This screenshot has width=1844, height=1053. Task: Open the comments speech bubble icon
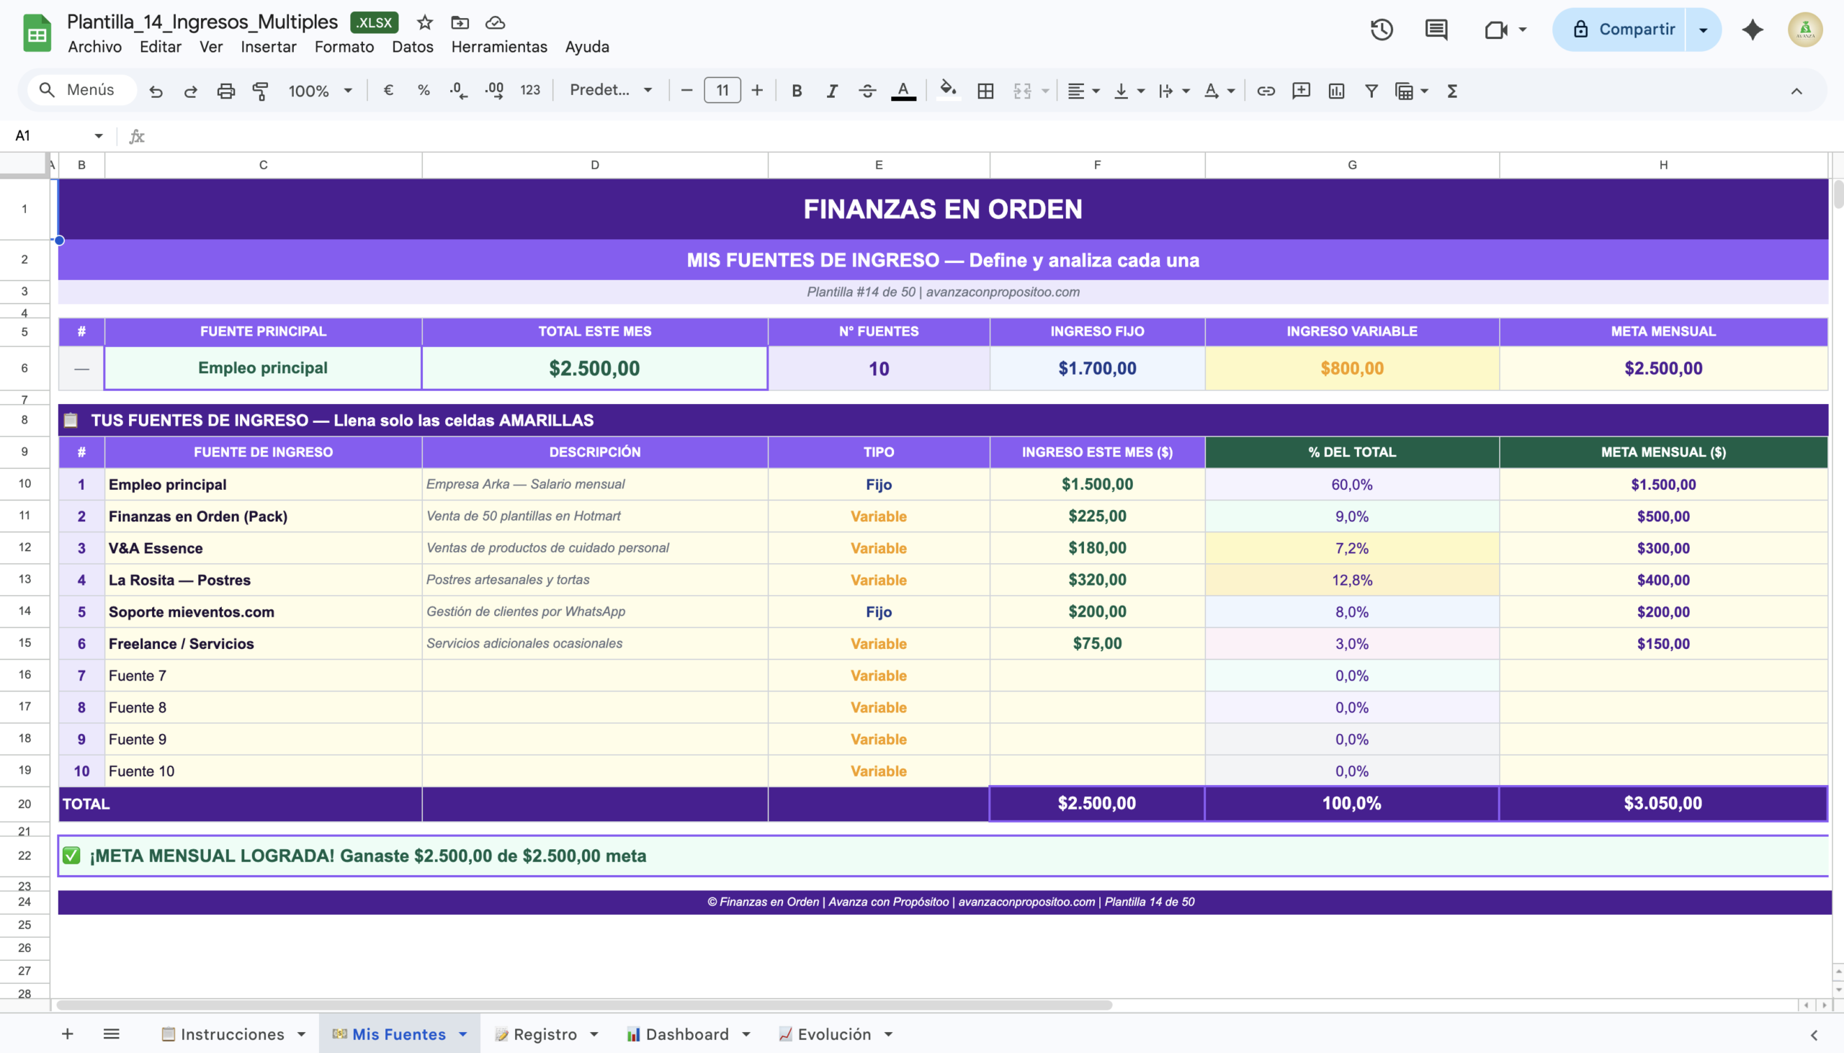click(1436, 30)
